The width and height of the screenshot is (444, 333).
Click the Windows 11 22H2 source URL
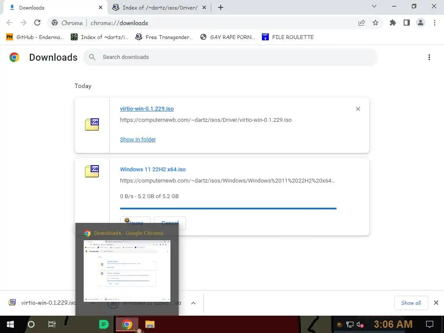228,181
